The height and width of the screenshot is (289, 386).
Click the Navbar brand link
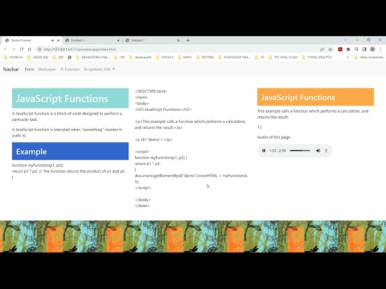click(x=11, y=69)
